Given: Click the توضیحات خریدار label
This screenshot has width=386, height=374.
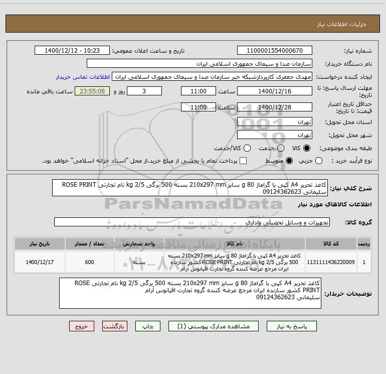Looking at the screenshot, I should tap(348, 294).
